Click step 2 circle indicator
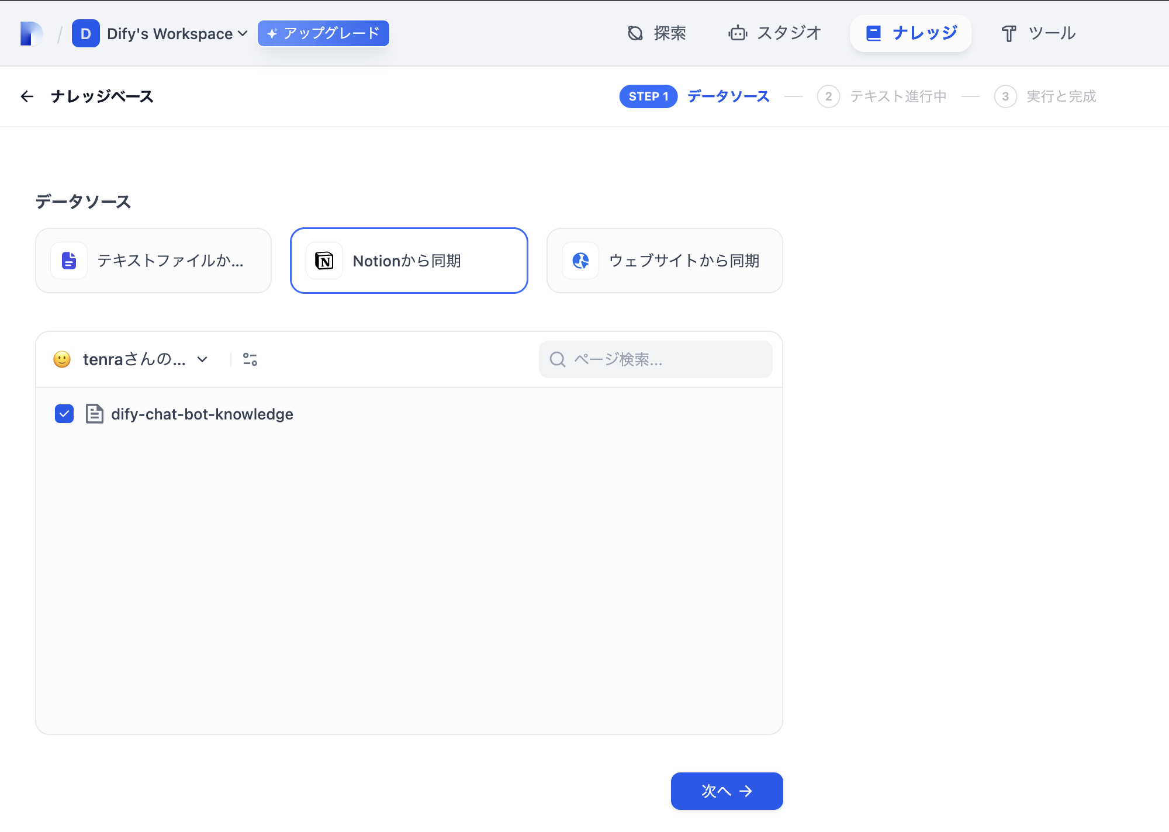Screen dimensions: 1169x832 pos(828,96)
